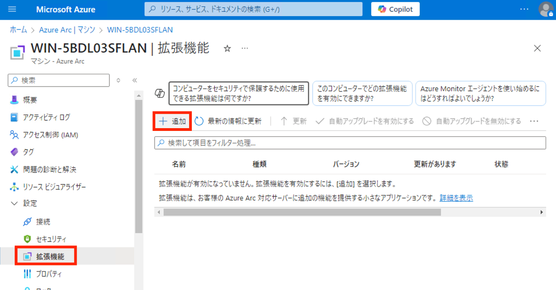Sort by 名前 column header
This screenshot has width=556, height=290.
pyautogui.click(x=179, y=164)
